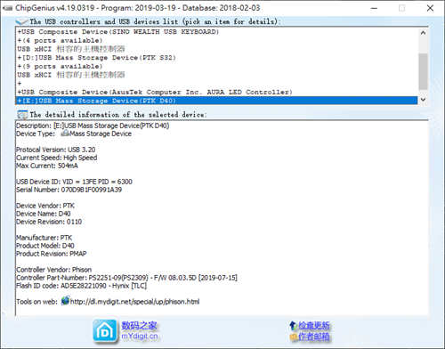Click the 作者邮箱 author email link
Screen dimensions: 445x349
point(313,337)
